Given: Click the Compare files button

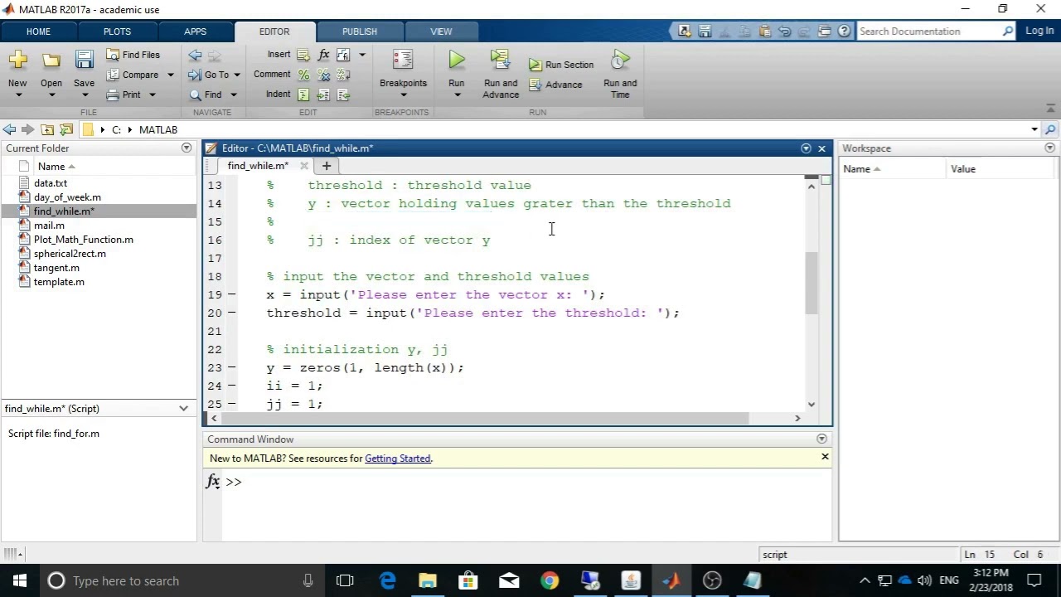Looking at the screenshot, I should coord(133,75).
